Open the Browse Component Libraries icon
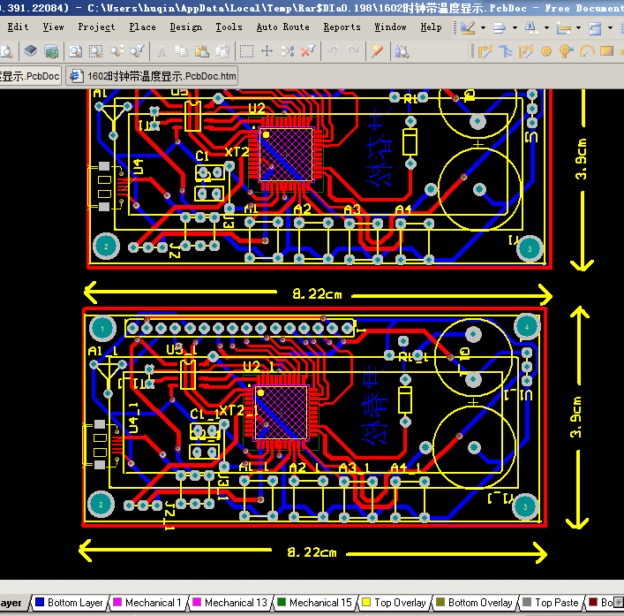The image size is (624, 616). click(402, 51)
